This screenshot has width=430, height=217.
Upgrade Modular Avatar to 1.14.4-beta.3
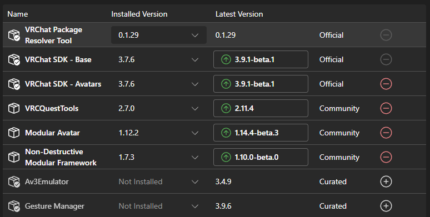261,133
